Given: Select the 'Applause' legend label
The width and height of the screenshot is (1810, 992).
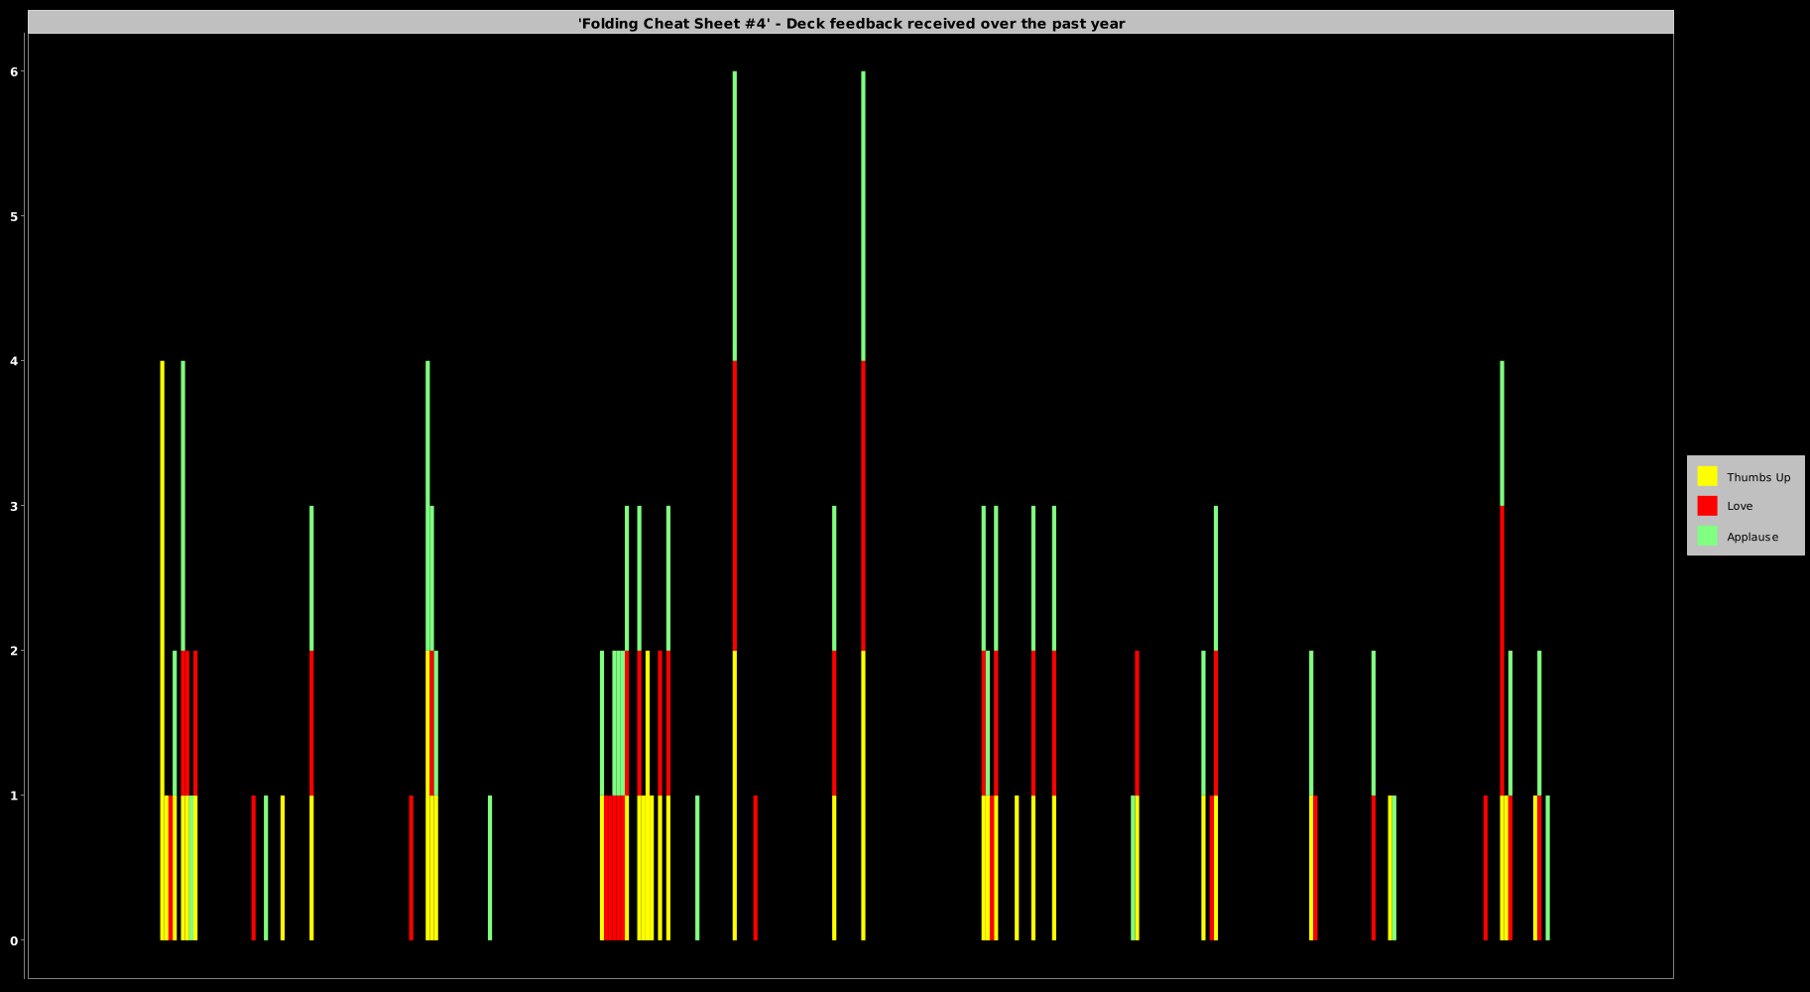Looking at the screenshot, I should tap(1752, 537).
